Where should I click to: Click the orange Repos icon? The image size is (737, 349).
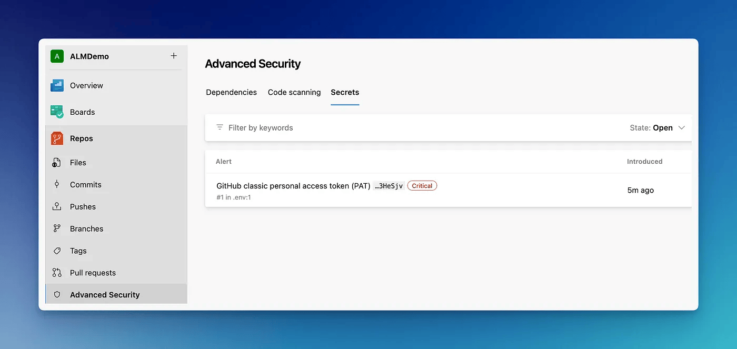(57, 138)
